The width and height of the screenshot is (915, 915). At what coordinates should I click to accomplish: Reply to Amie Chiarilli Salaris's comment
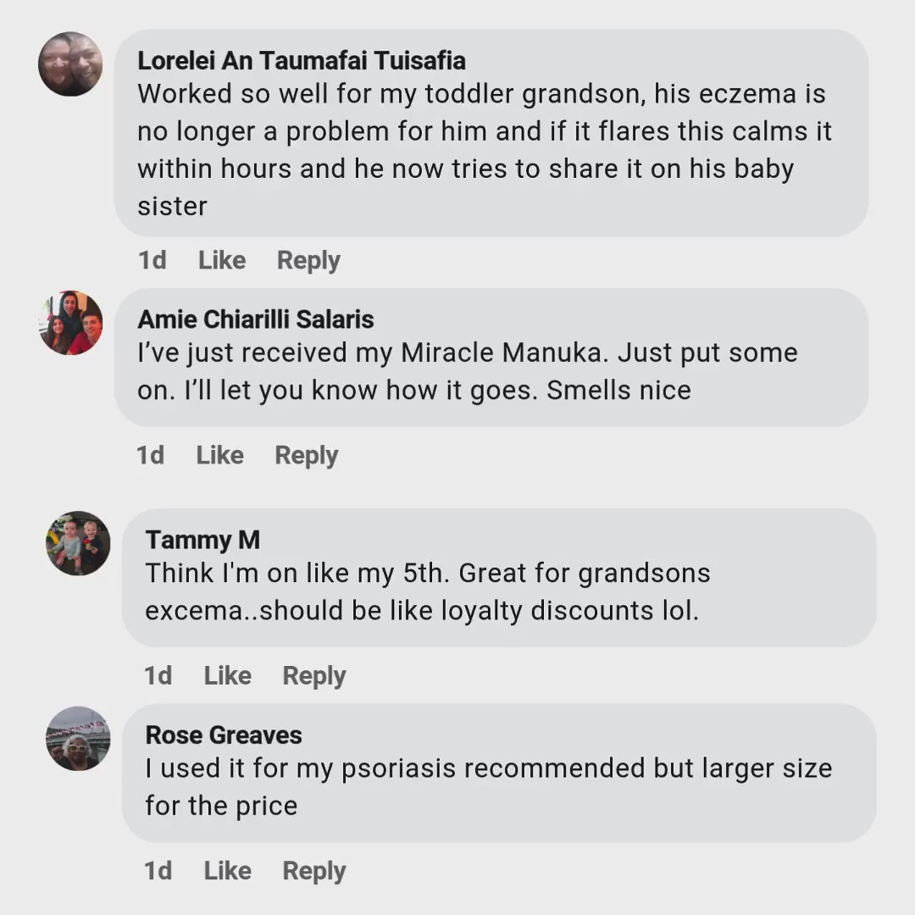click(x=307, y=456)
